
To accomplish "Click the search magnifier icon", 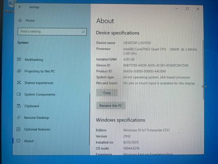I will click(84, 32).
